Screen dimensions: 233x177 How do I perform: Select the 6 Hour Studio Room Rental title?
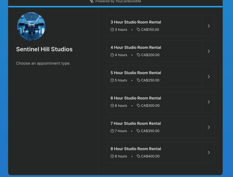click(136, 98)
